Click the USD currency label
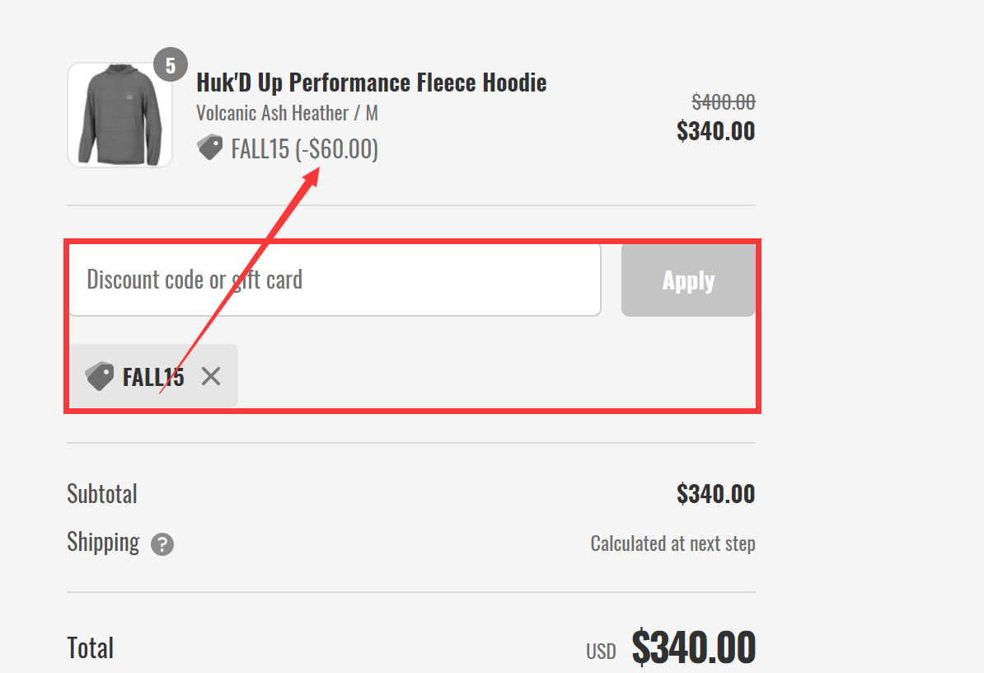Viewport: 984px width, 673px height. (x=602, y=651)
